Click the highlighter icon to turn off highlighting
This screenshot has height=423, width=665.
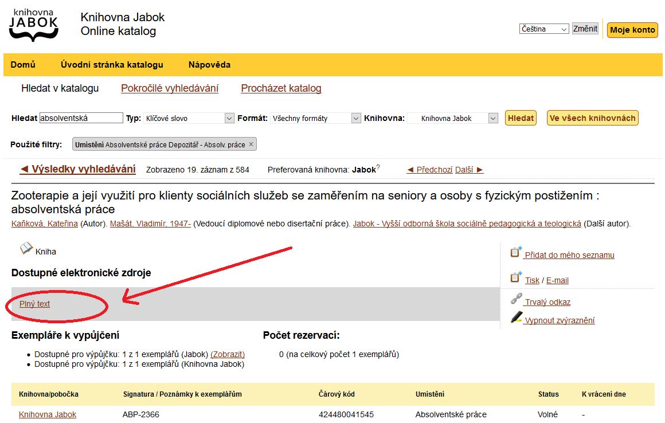[x=517, y=318]
